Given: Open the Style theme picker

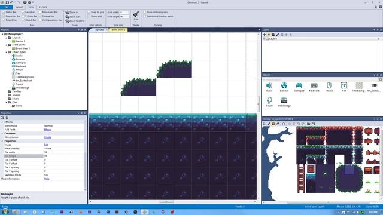Looking at the screenshot, I should (136, 16).
